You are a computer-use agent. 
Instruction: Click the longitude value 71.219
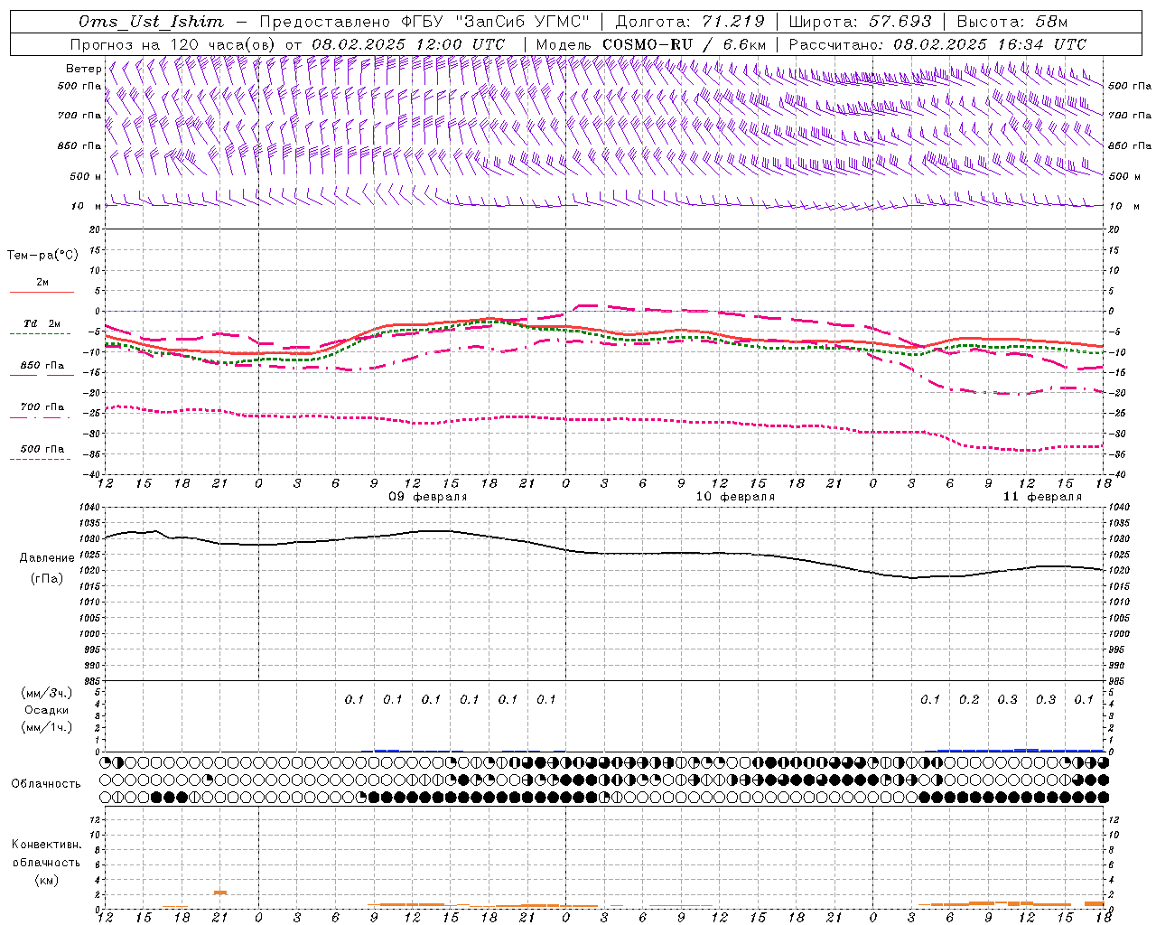point(733,22)
